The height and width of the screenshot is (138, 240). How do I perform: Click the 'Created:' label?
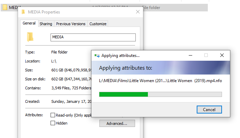click(x=33, y=101)
